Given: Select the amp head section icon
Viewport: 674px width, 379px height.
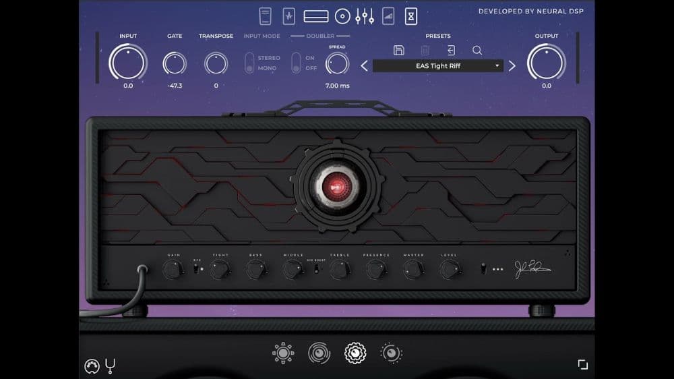Looking at the screenshot, I should [316, 16].
